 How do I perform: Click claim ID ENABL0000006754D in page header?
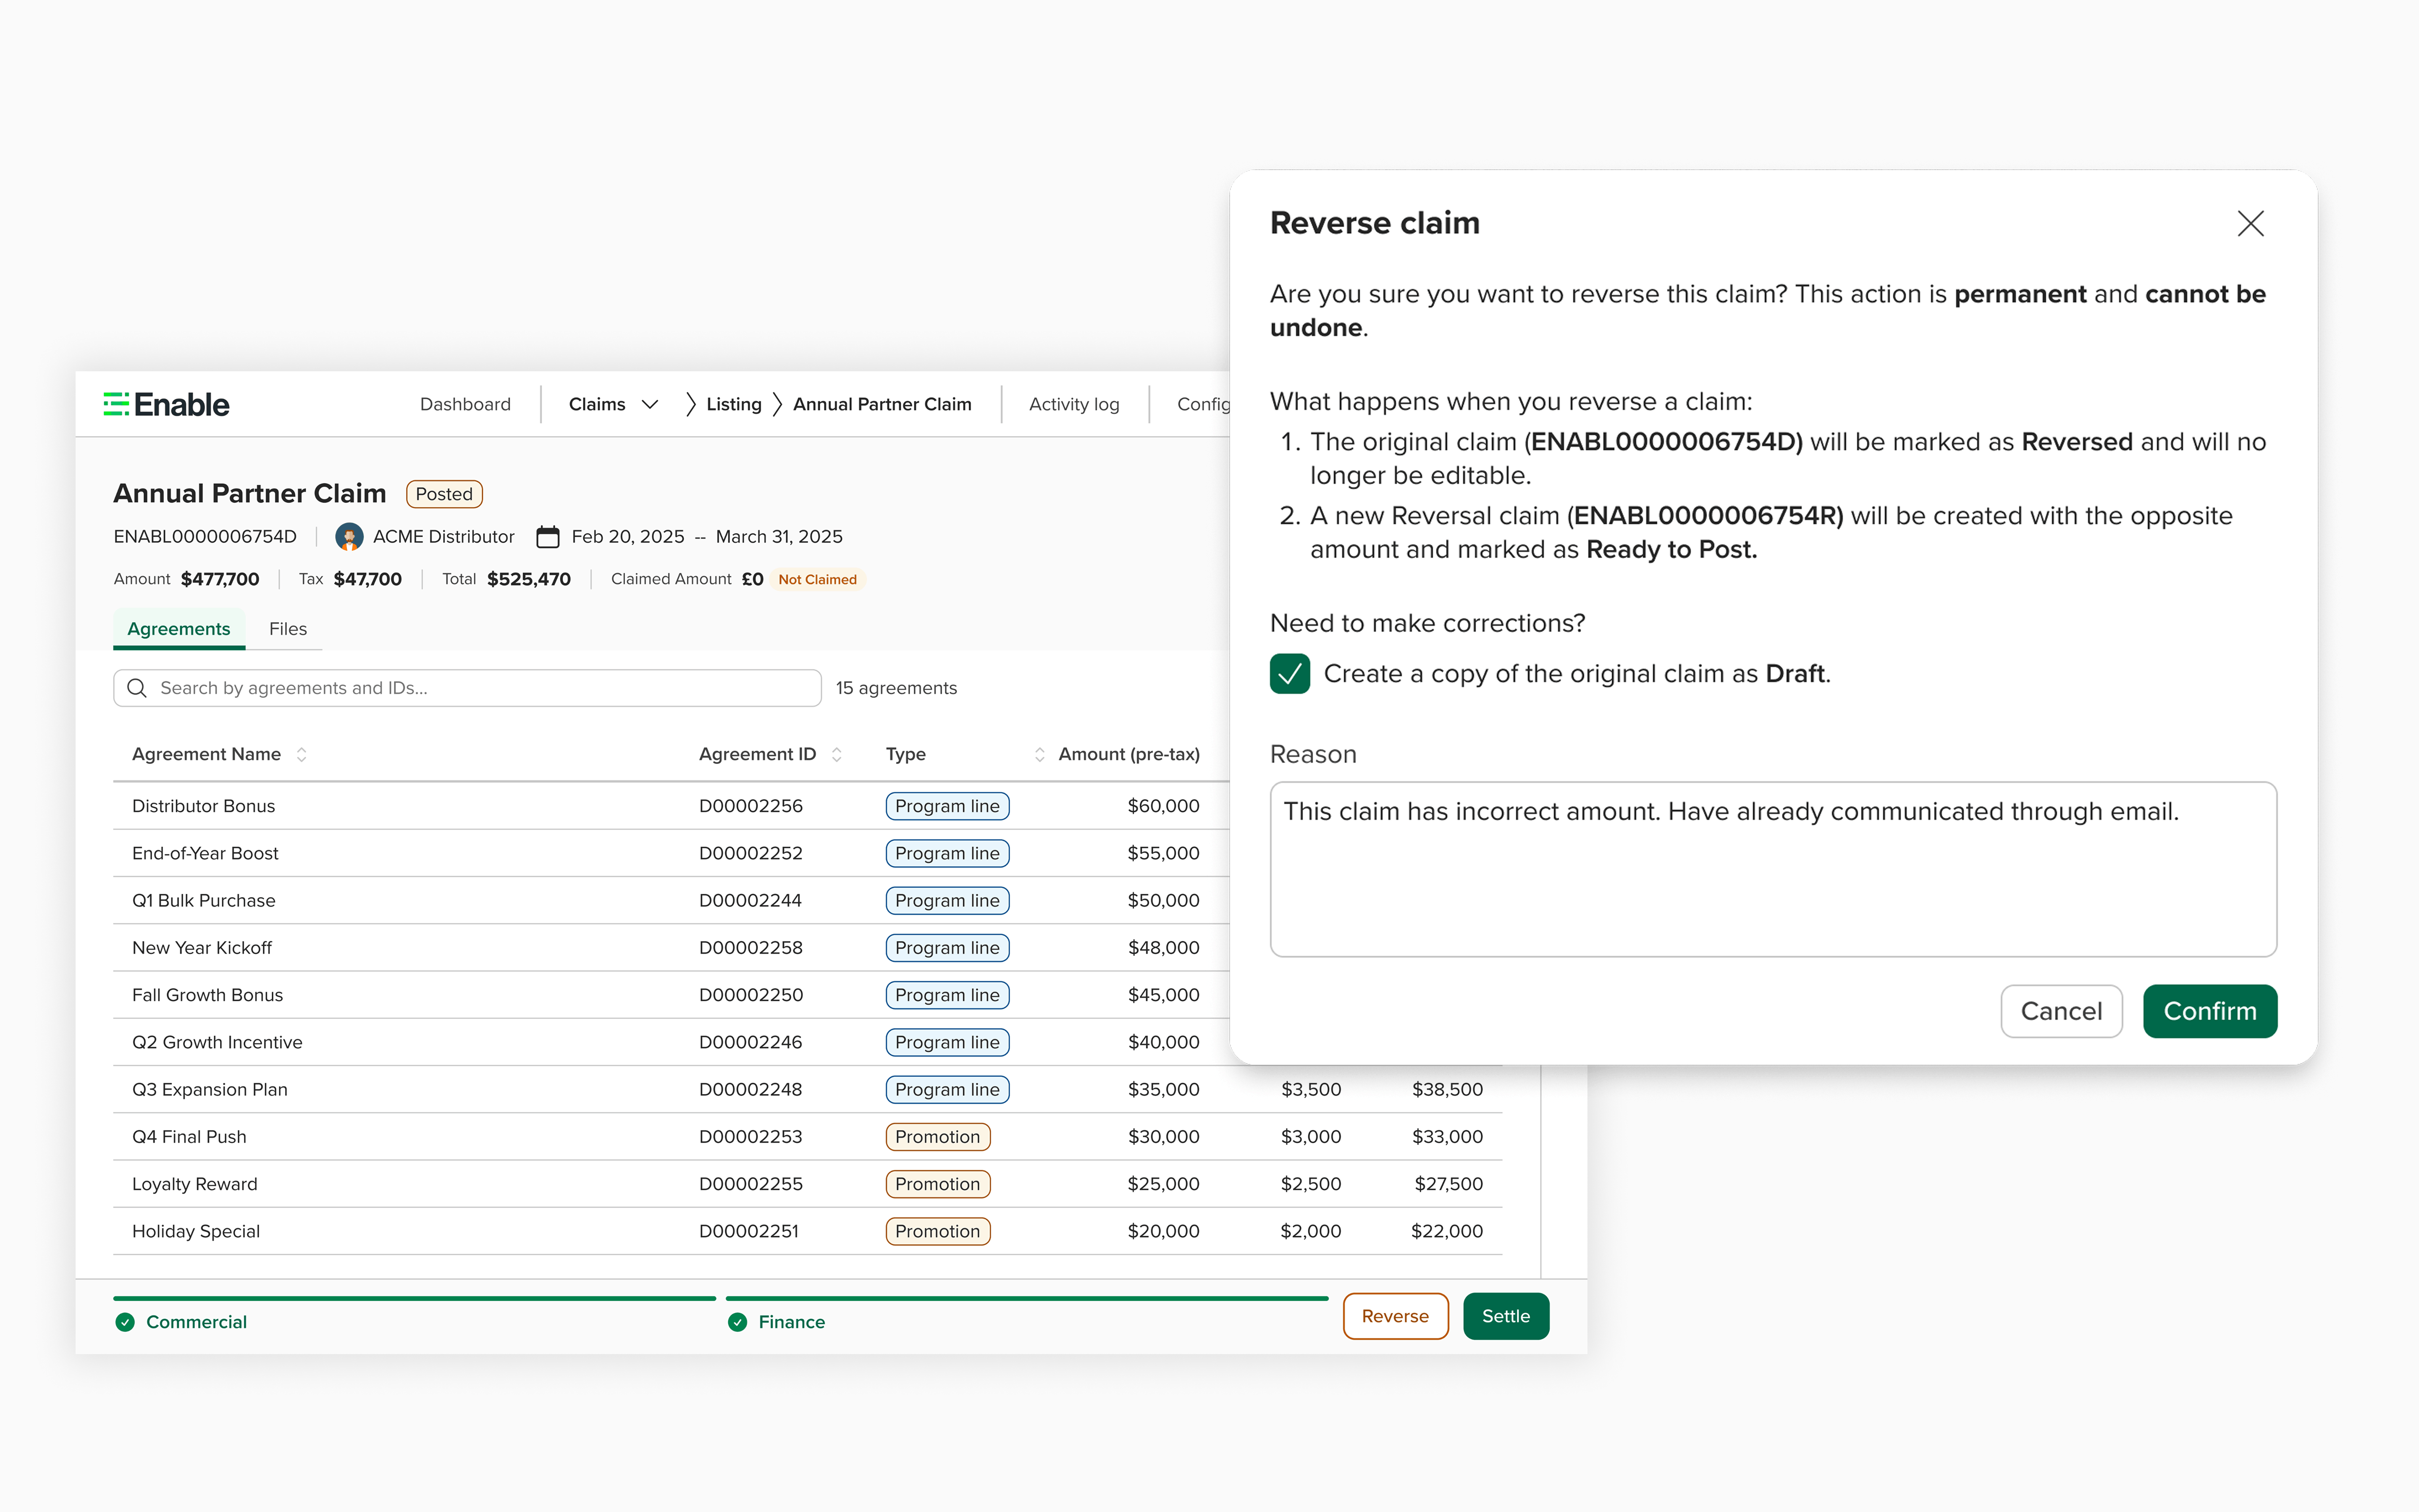[x=205, y=537]
